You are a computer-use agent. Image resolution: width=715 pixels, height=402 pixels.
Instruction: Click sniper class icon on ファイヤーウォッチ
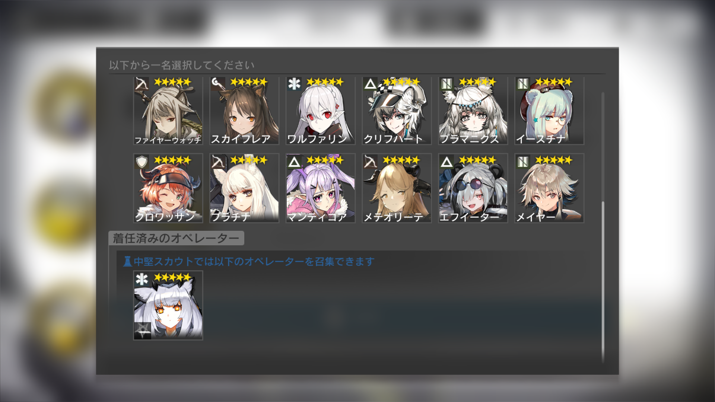coord(142,84)
